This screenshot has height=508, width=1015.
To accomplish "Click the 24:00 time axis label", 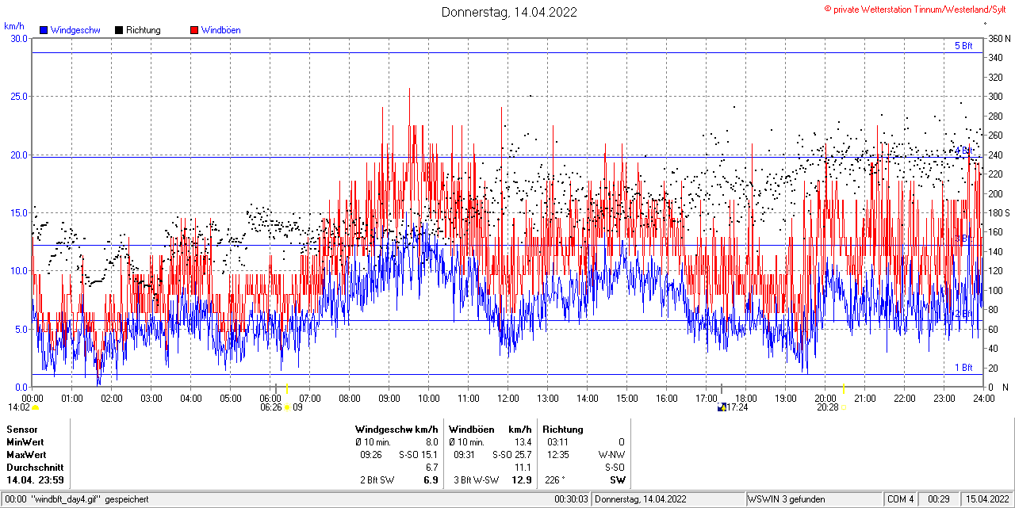I will coord(983,398).
